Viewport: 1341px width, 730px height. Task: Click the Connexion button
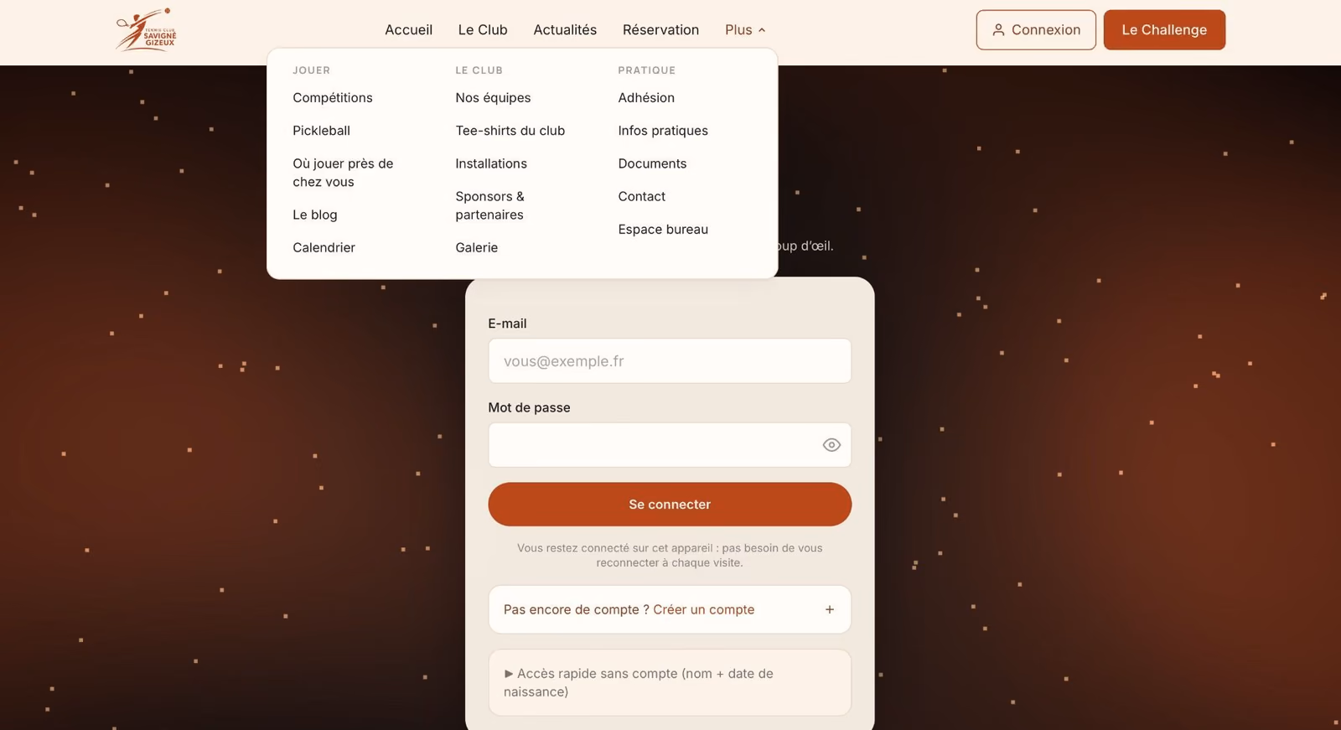[x=1036, y=30]
